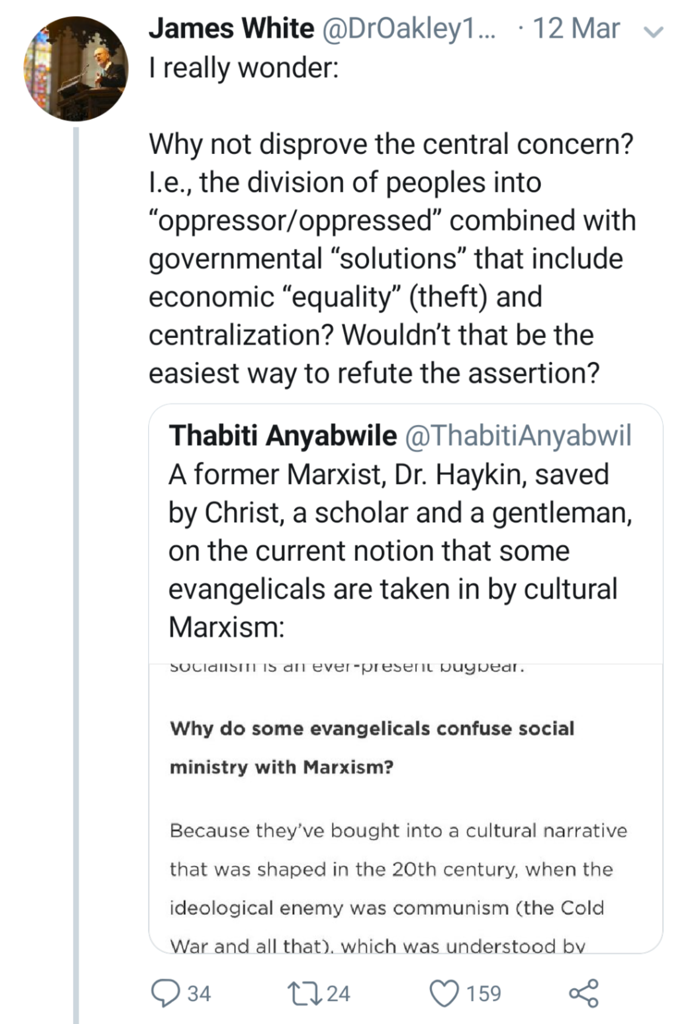Open Thabiti Anyabwile's name in quoted tweet
Image resolution: width=687 pixels, height=1024 pixels.
pyautogui.click(x=283, y=435)
